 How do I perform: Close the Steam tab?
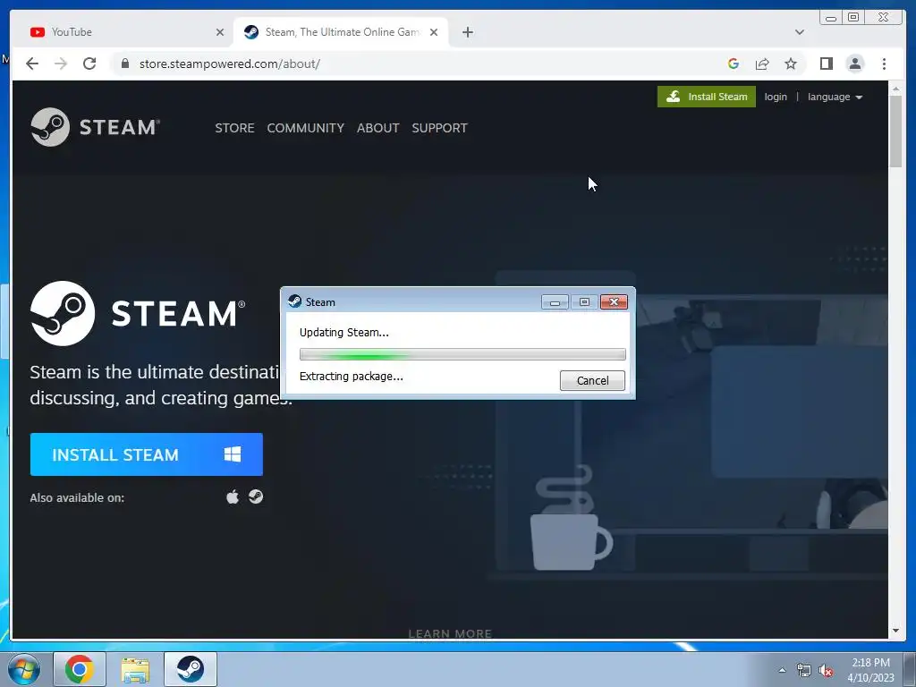(434, 32)
